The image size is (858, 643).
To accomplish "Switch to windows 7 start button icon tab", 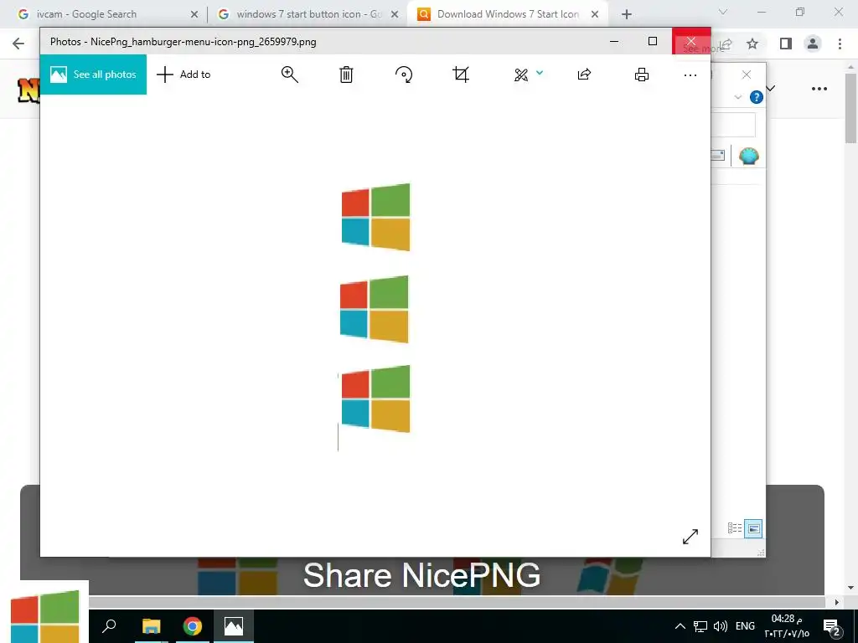I will (308, 14).
